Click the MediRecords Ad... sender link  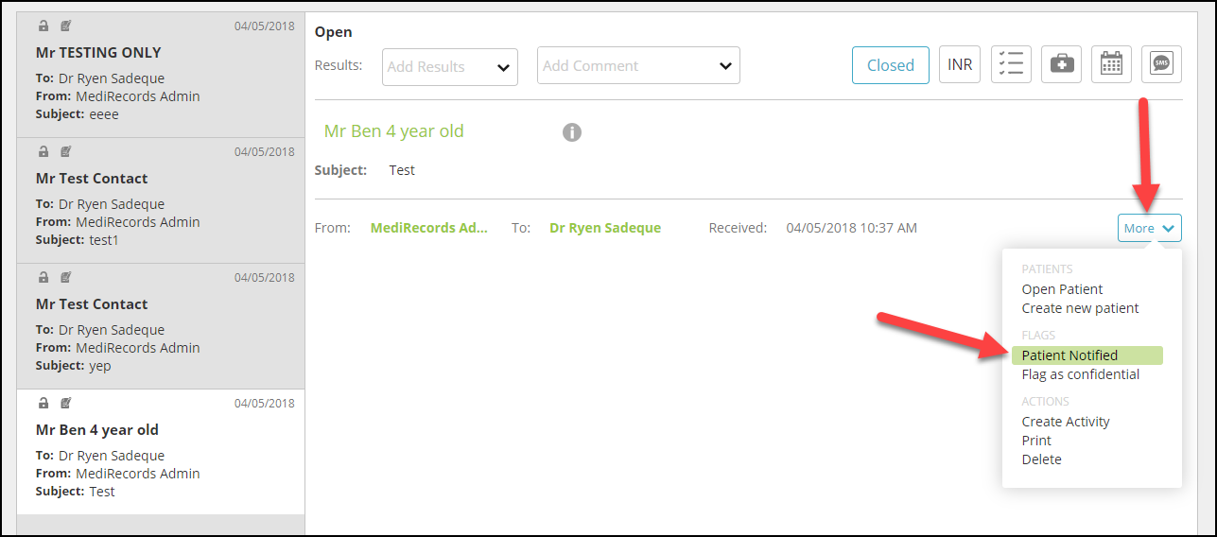click(429, 228)
